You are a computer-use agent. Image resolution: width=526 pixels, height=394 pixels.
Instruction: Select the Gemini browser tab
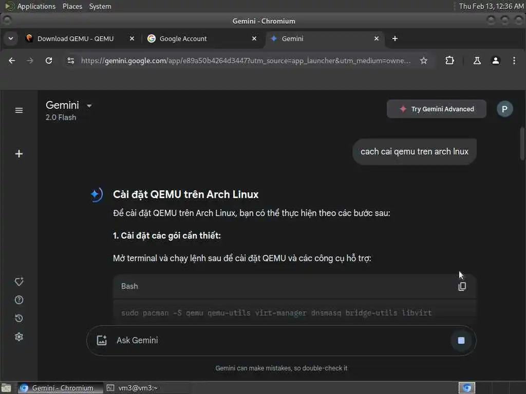325,38
